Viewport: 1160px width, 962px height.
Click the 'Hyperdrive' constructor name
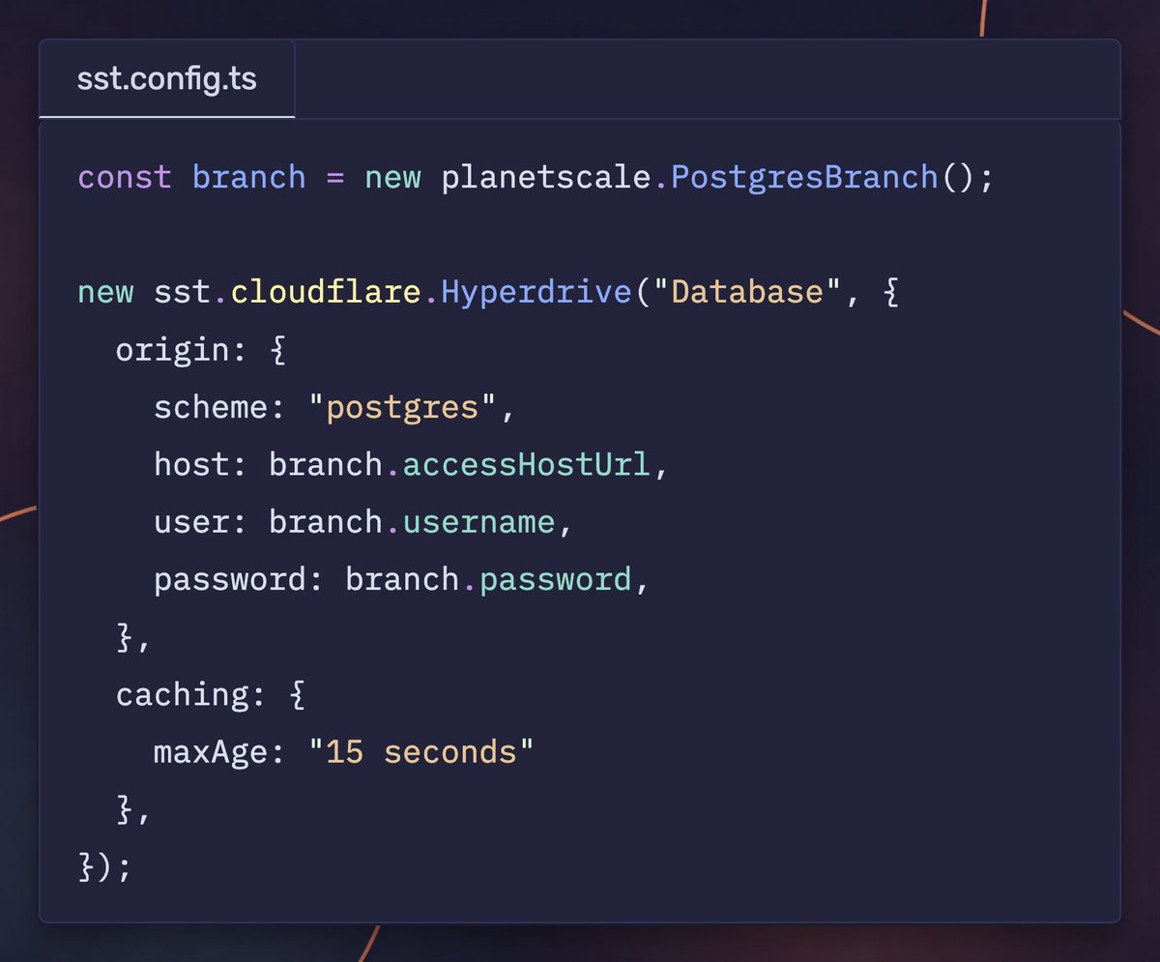point(535,293)
